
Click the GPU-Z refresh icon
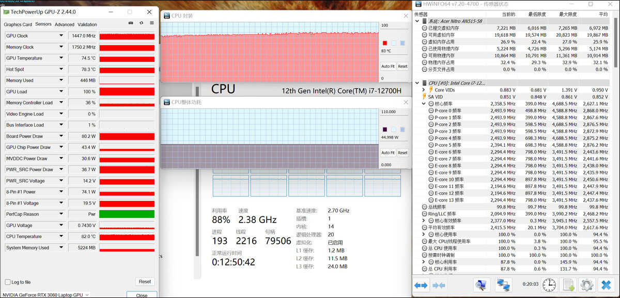click(x=141, y=23)
